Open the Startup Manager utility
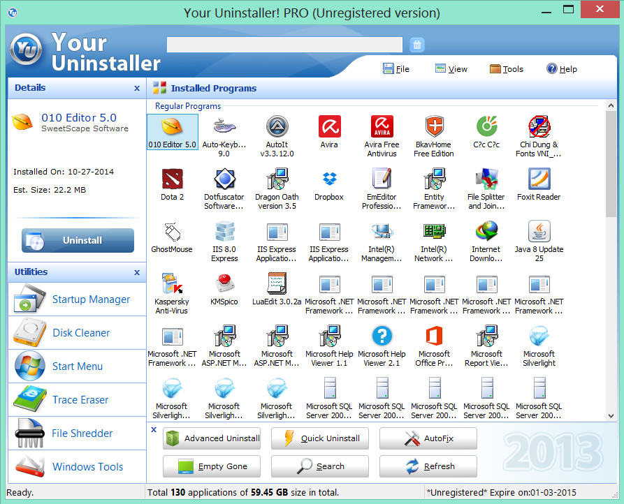This screenshot has height=504, width=624. click(x=77, y=299)
